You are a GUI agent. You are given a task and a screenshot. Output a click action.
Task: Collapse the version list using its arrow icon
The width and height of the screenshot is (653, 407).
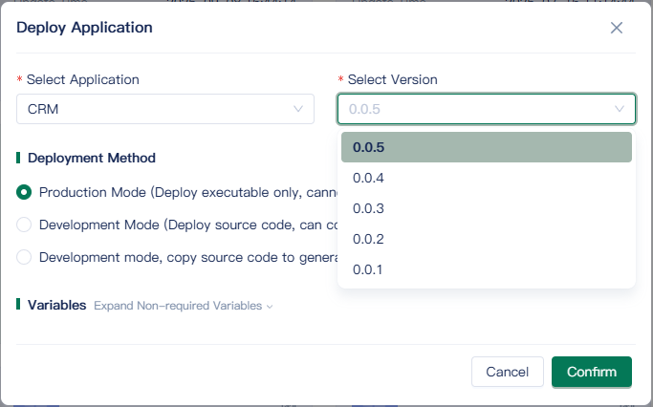[620, 109]
